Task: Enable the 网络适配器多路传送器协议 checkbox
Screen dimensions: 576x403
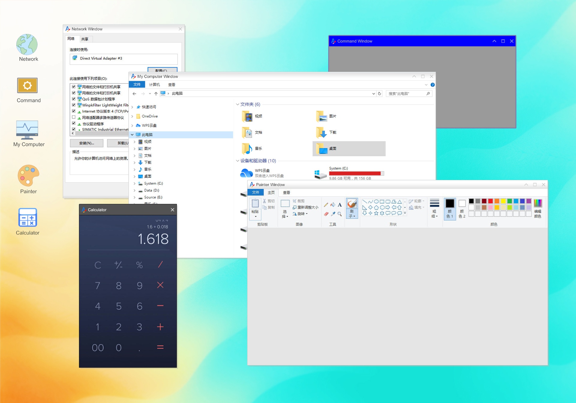Action: tap(74, 117)
